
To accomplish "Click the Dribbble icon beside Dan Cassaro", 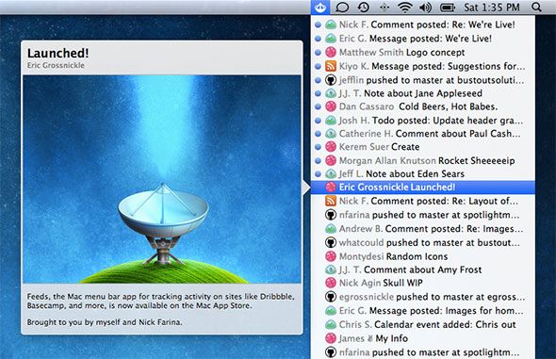I will pos(331,106).
